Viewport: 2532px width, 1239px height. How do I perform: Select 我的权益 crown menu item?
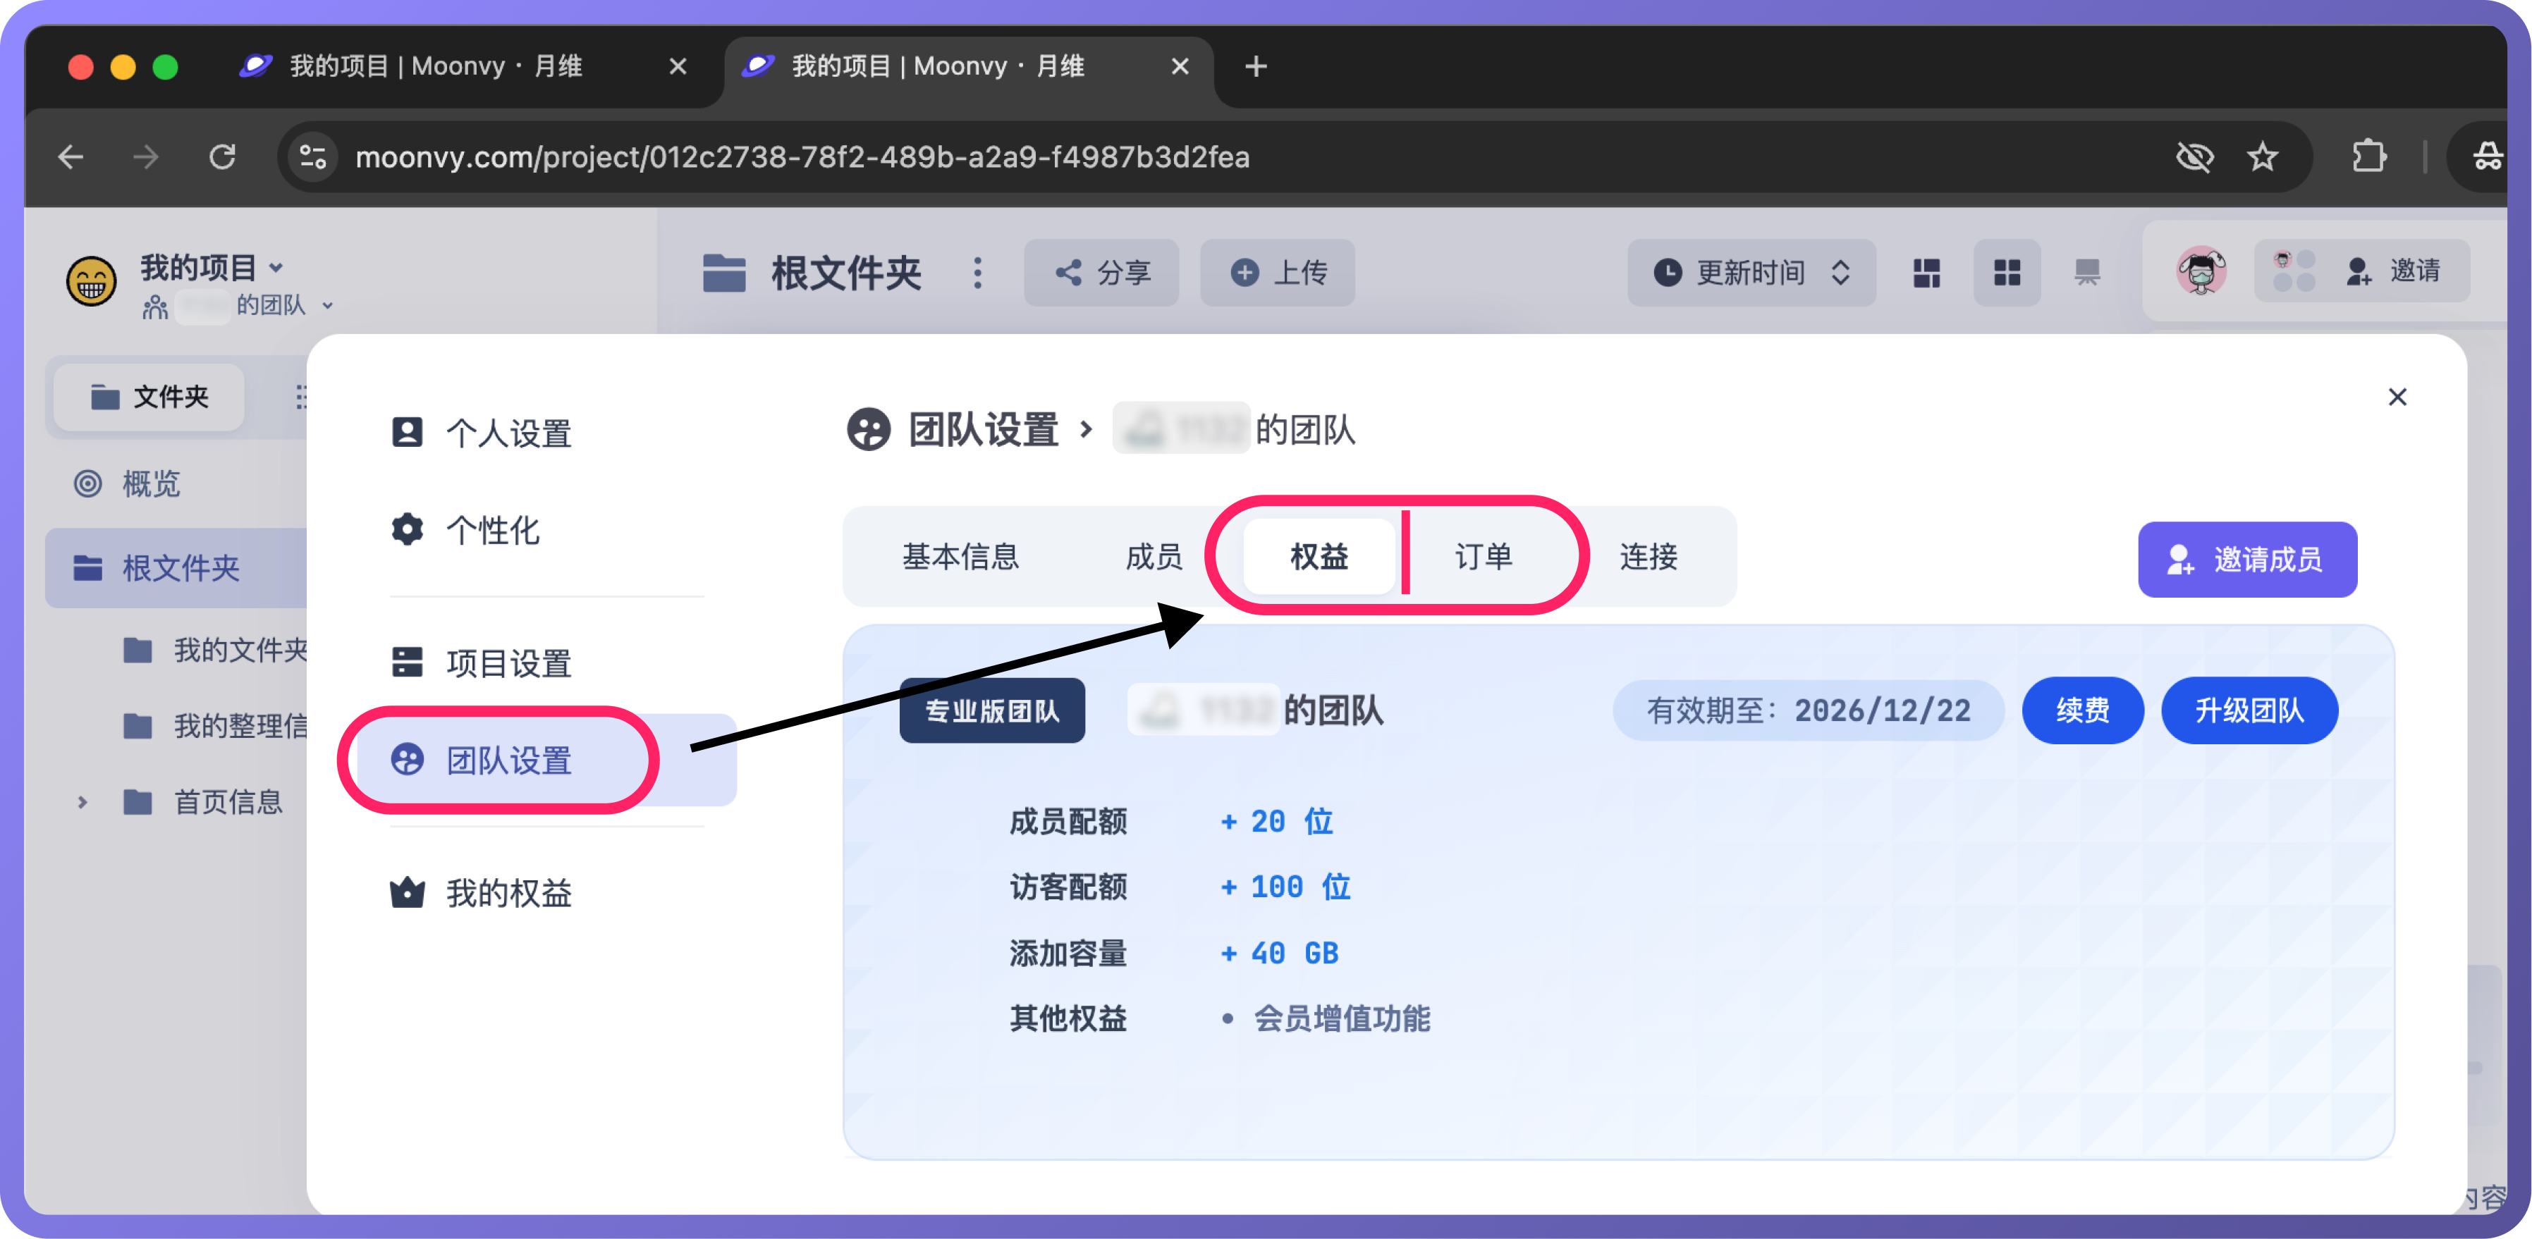click(507, 893)
